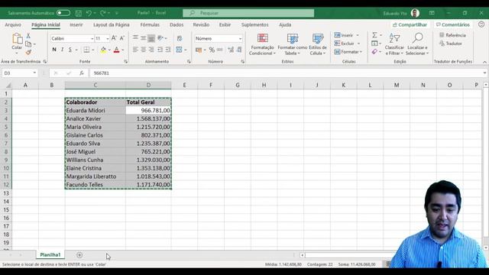Screen dimensions: 489x275
Task: Switch to the Inserir tab
Action: tap(76, 24)
